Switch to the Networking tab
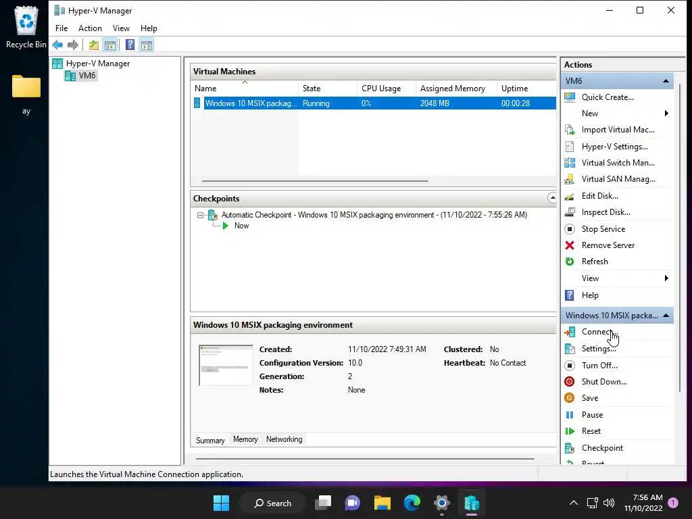Screen dimensions: 692x519 (x=285, y=439)
